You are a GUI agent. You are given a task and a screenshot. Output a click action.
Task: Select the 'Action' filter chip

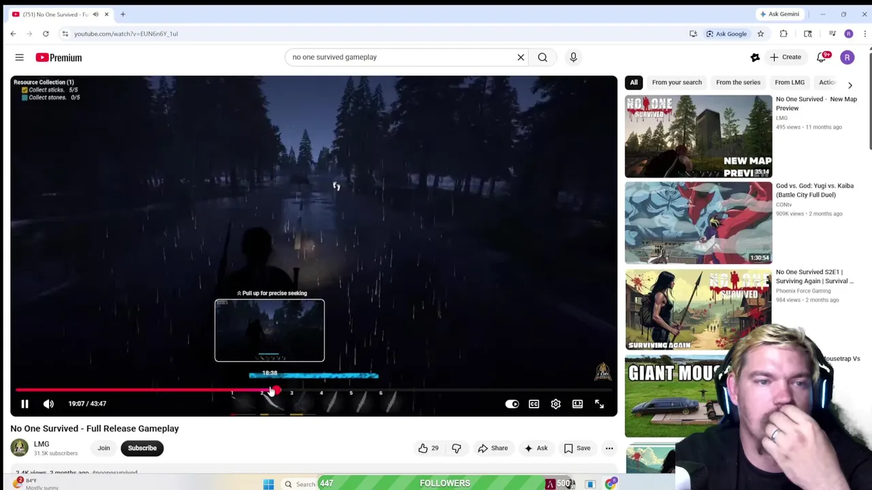click(826, 82)
